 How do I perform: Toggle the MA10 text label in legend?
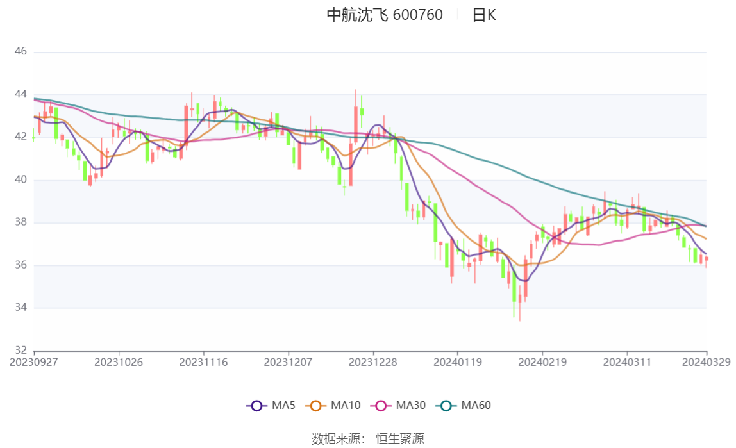pos(346,405)
